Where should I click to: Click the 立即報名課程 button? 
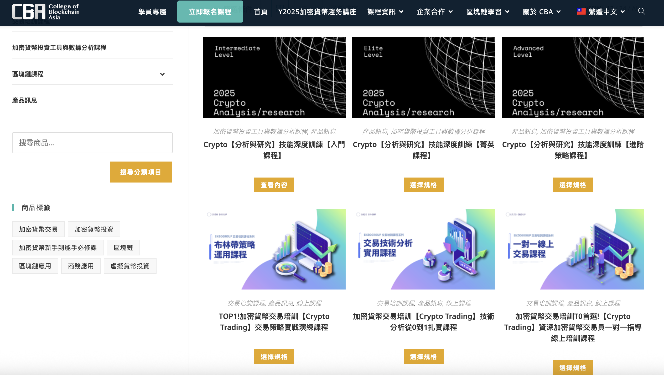coord(210,12)
